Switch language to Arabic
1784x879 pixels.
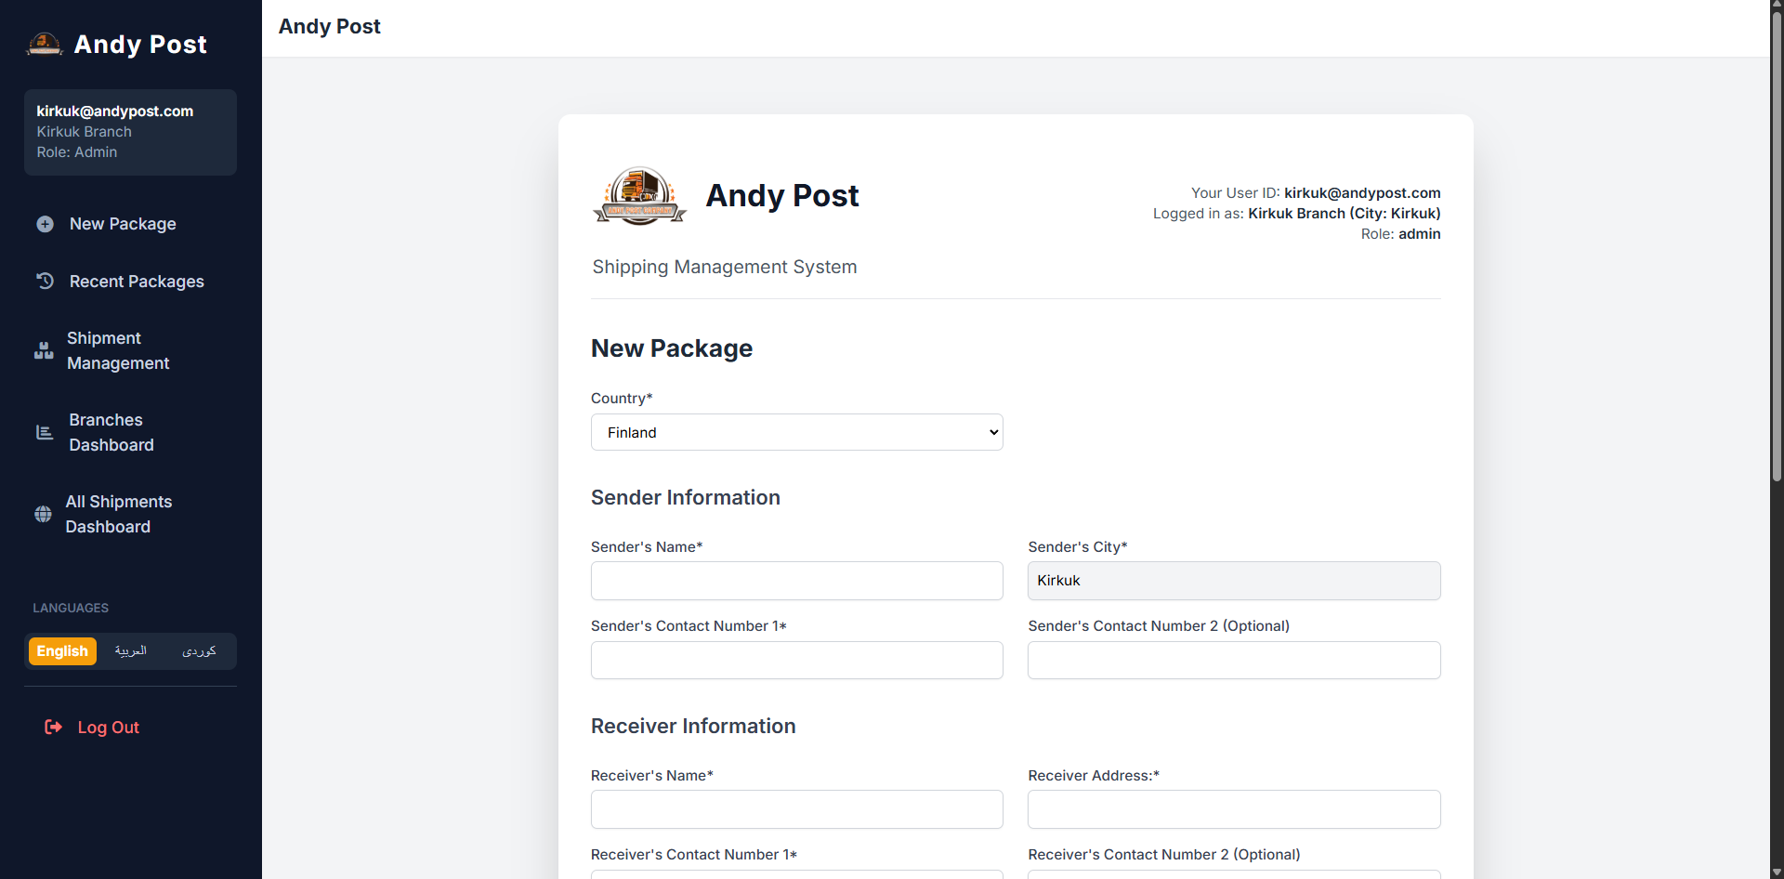(x=131, y=651)
